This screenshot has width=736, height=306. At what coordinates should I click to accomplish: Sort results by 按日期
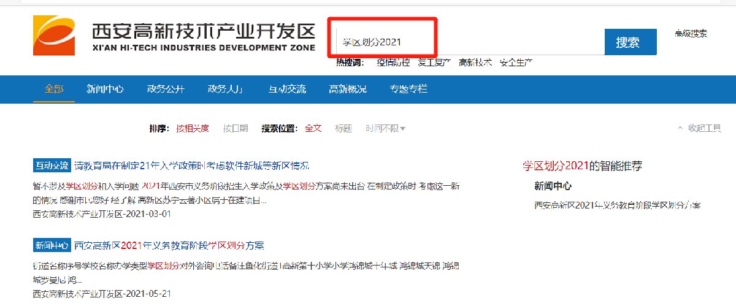[x=236, y=128]
